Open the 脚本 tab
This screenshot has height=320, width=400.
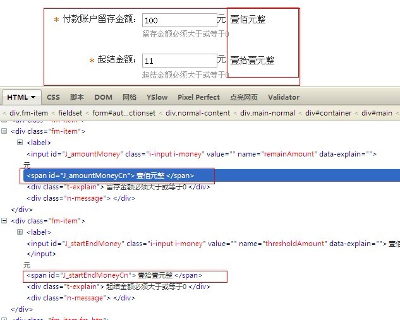pyautogui.click(x=77, y=97)
